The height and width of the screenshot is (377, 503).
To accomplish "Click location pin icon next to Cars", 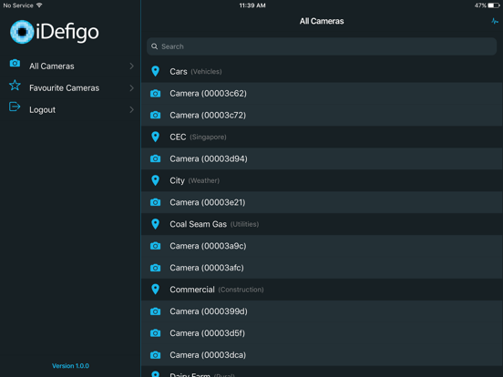I will click(155, 71).
